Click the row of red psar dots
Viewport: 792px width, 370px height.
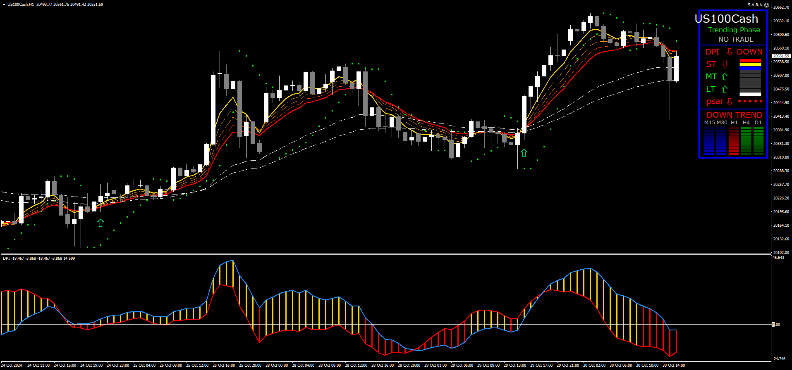[750, 101]
